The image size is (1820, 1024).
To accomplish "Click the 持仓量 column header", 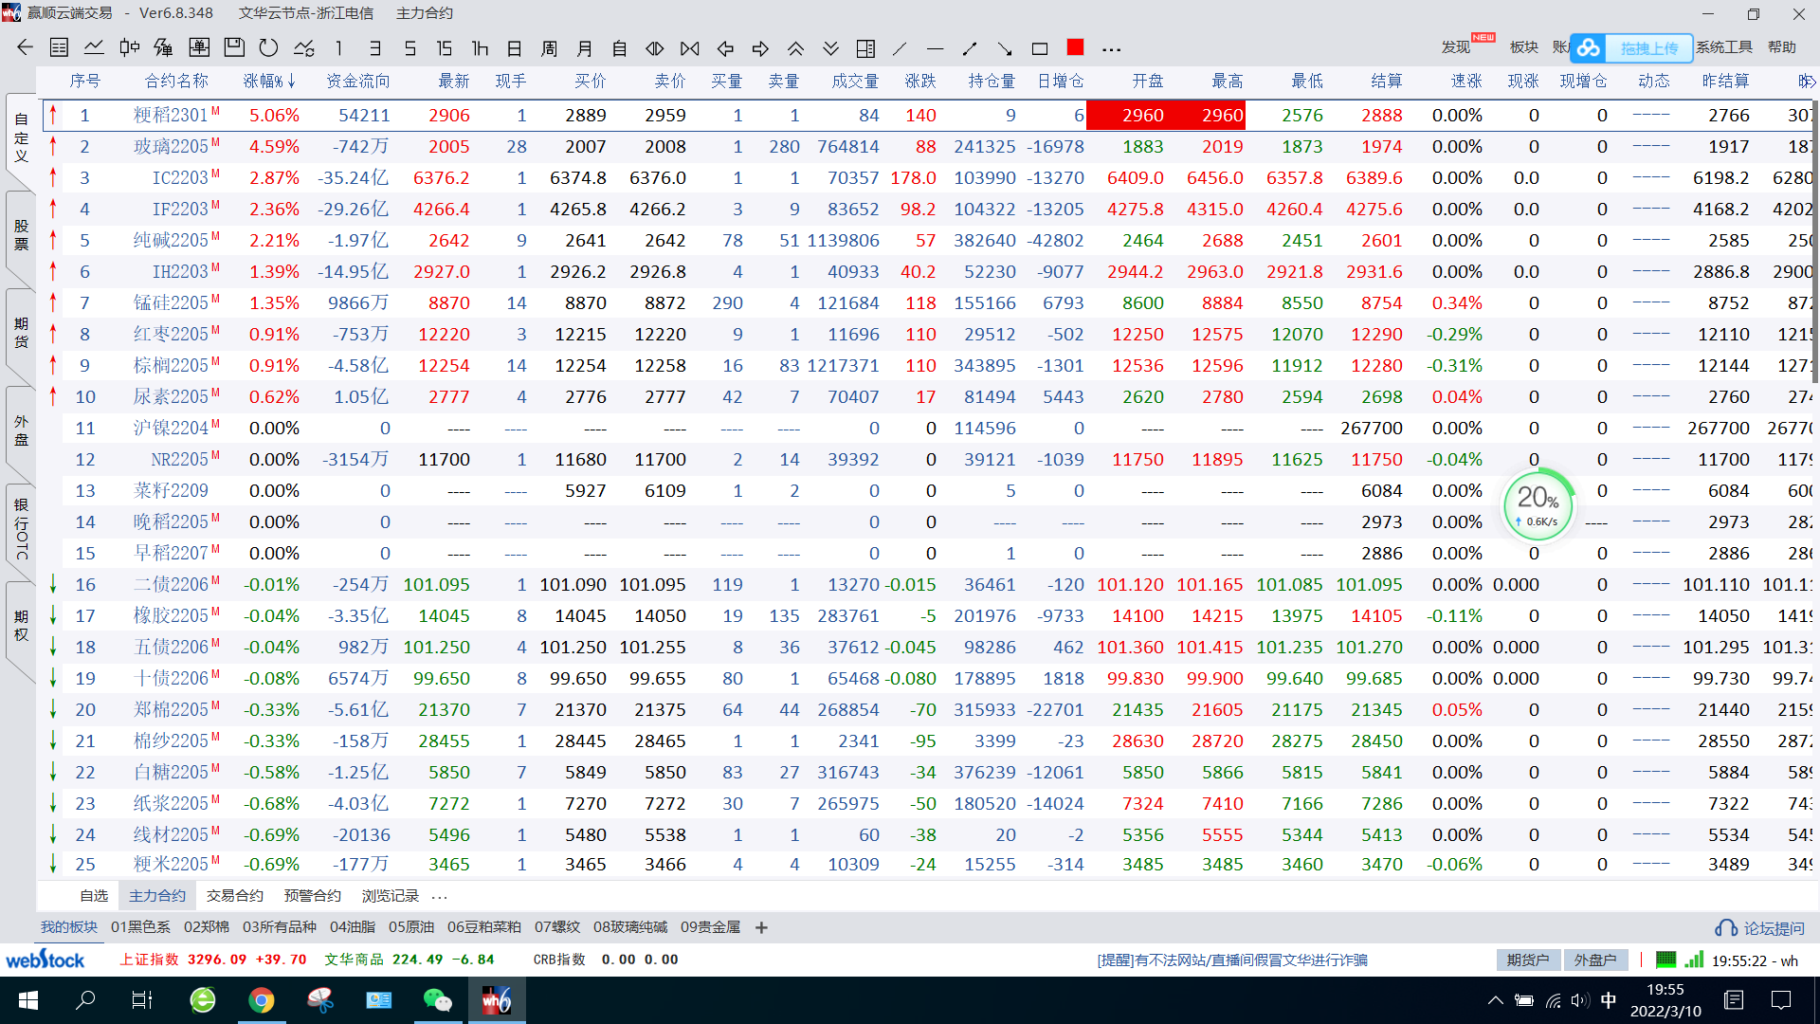I will click(992, 81).
